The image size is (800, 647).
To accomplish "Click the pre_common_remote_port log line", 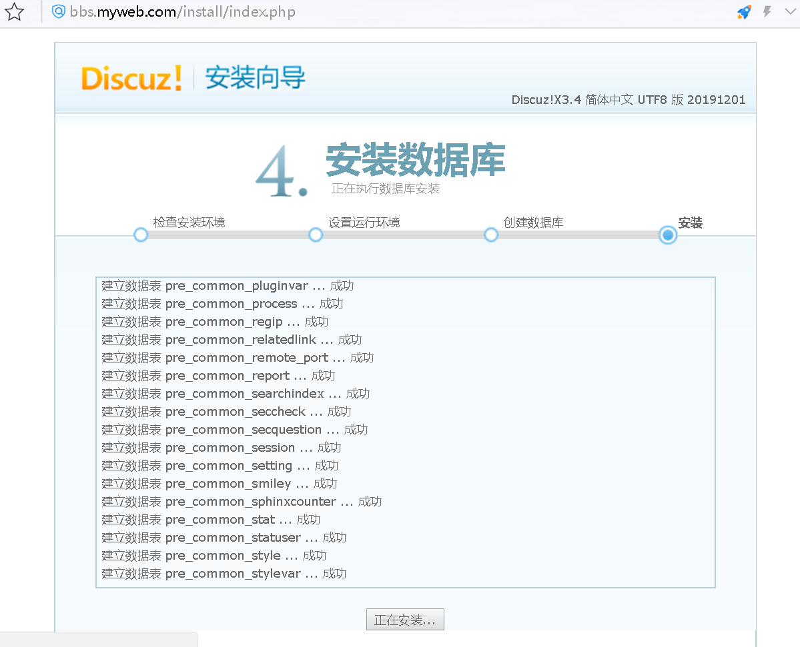I will coord(238,358).
